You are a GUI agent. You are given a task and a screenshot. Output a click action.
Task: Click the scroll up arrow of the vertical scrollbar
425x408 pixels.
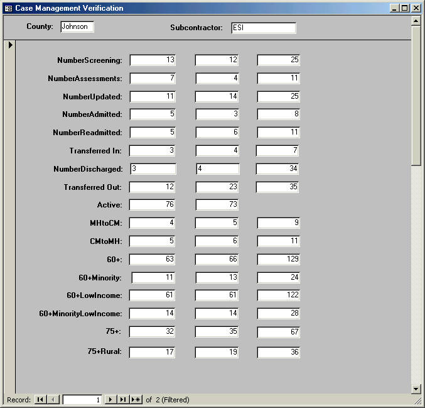tap(416, 21)
